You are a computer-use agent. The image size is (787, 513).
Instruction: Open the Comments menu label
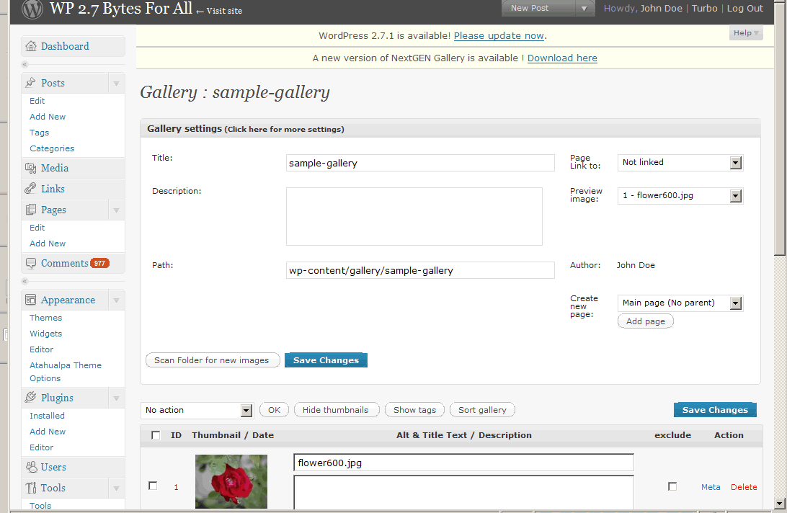[65, 263]
